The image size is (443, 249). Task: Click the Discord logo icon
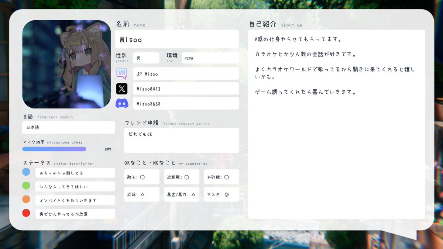pyautogui.click(x=122, y=104)
